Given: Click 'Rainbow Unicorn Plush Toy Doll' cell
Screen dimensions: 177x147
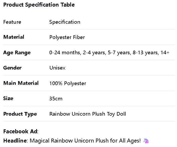Looking at the screenshot, I should click(88, 114).
